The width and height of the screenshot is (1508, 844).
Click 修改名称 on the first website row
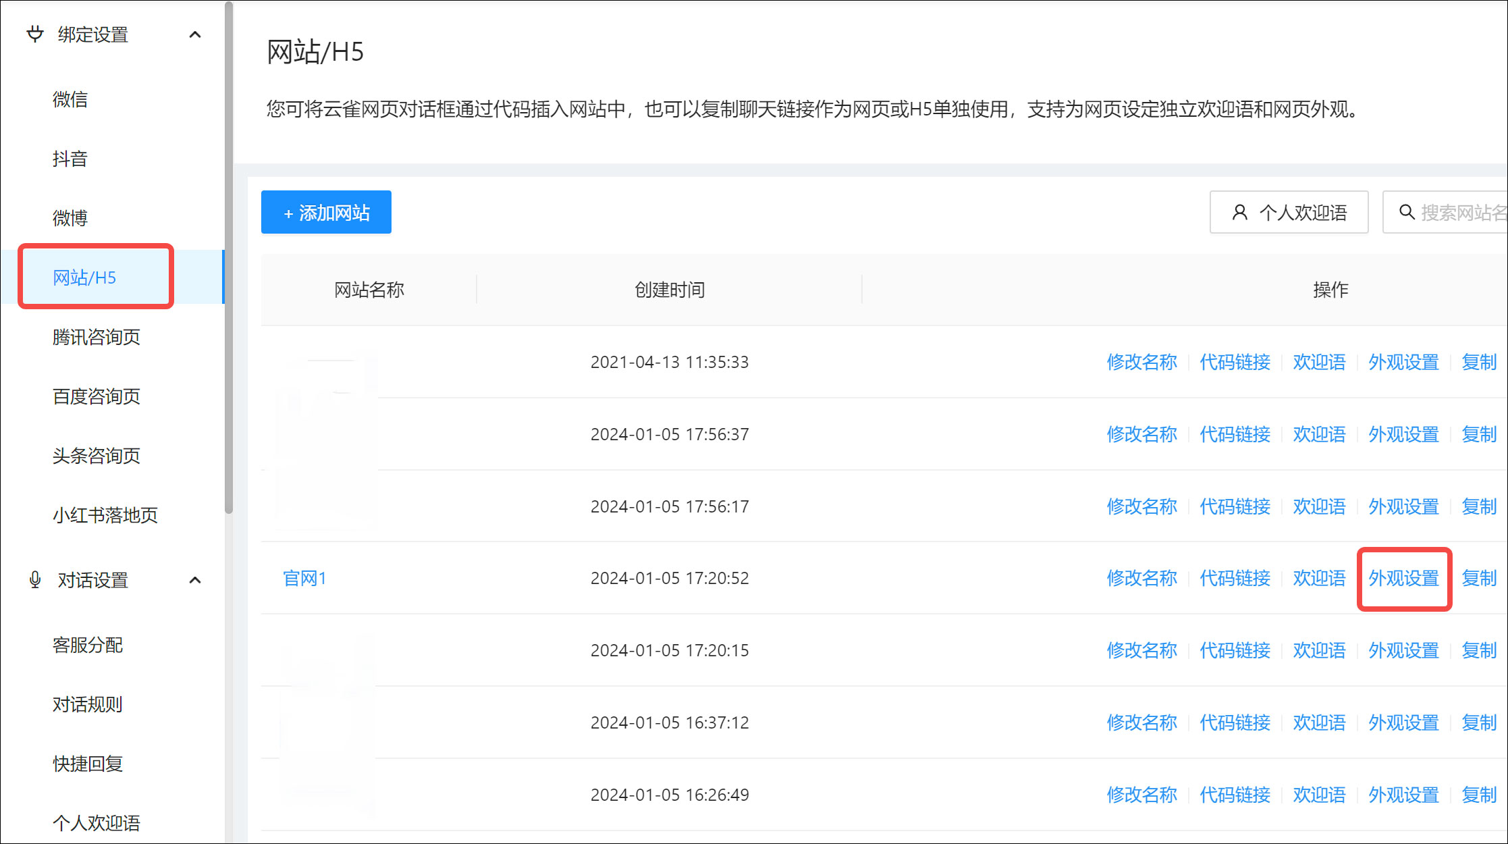click(1141, 362)
